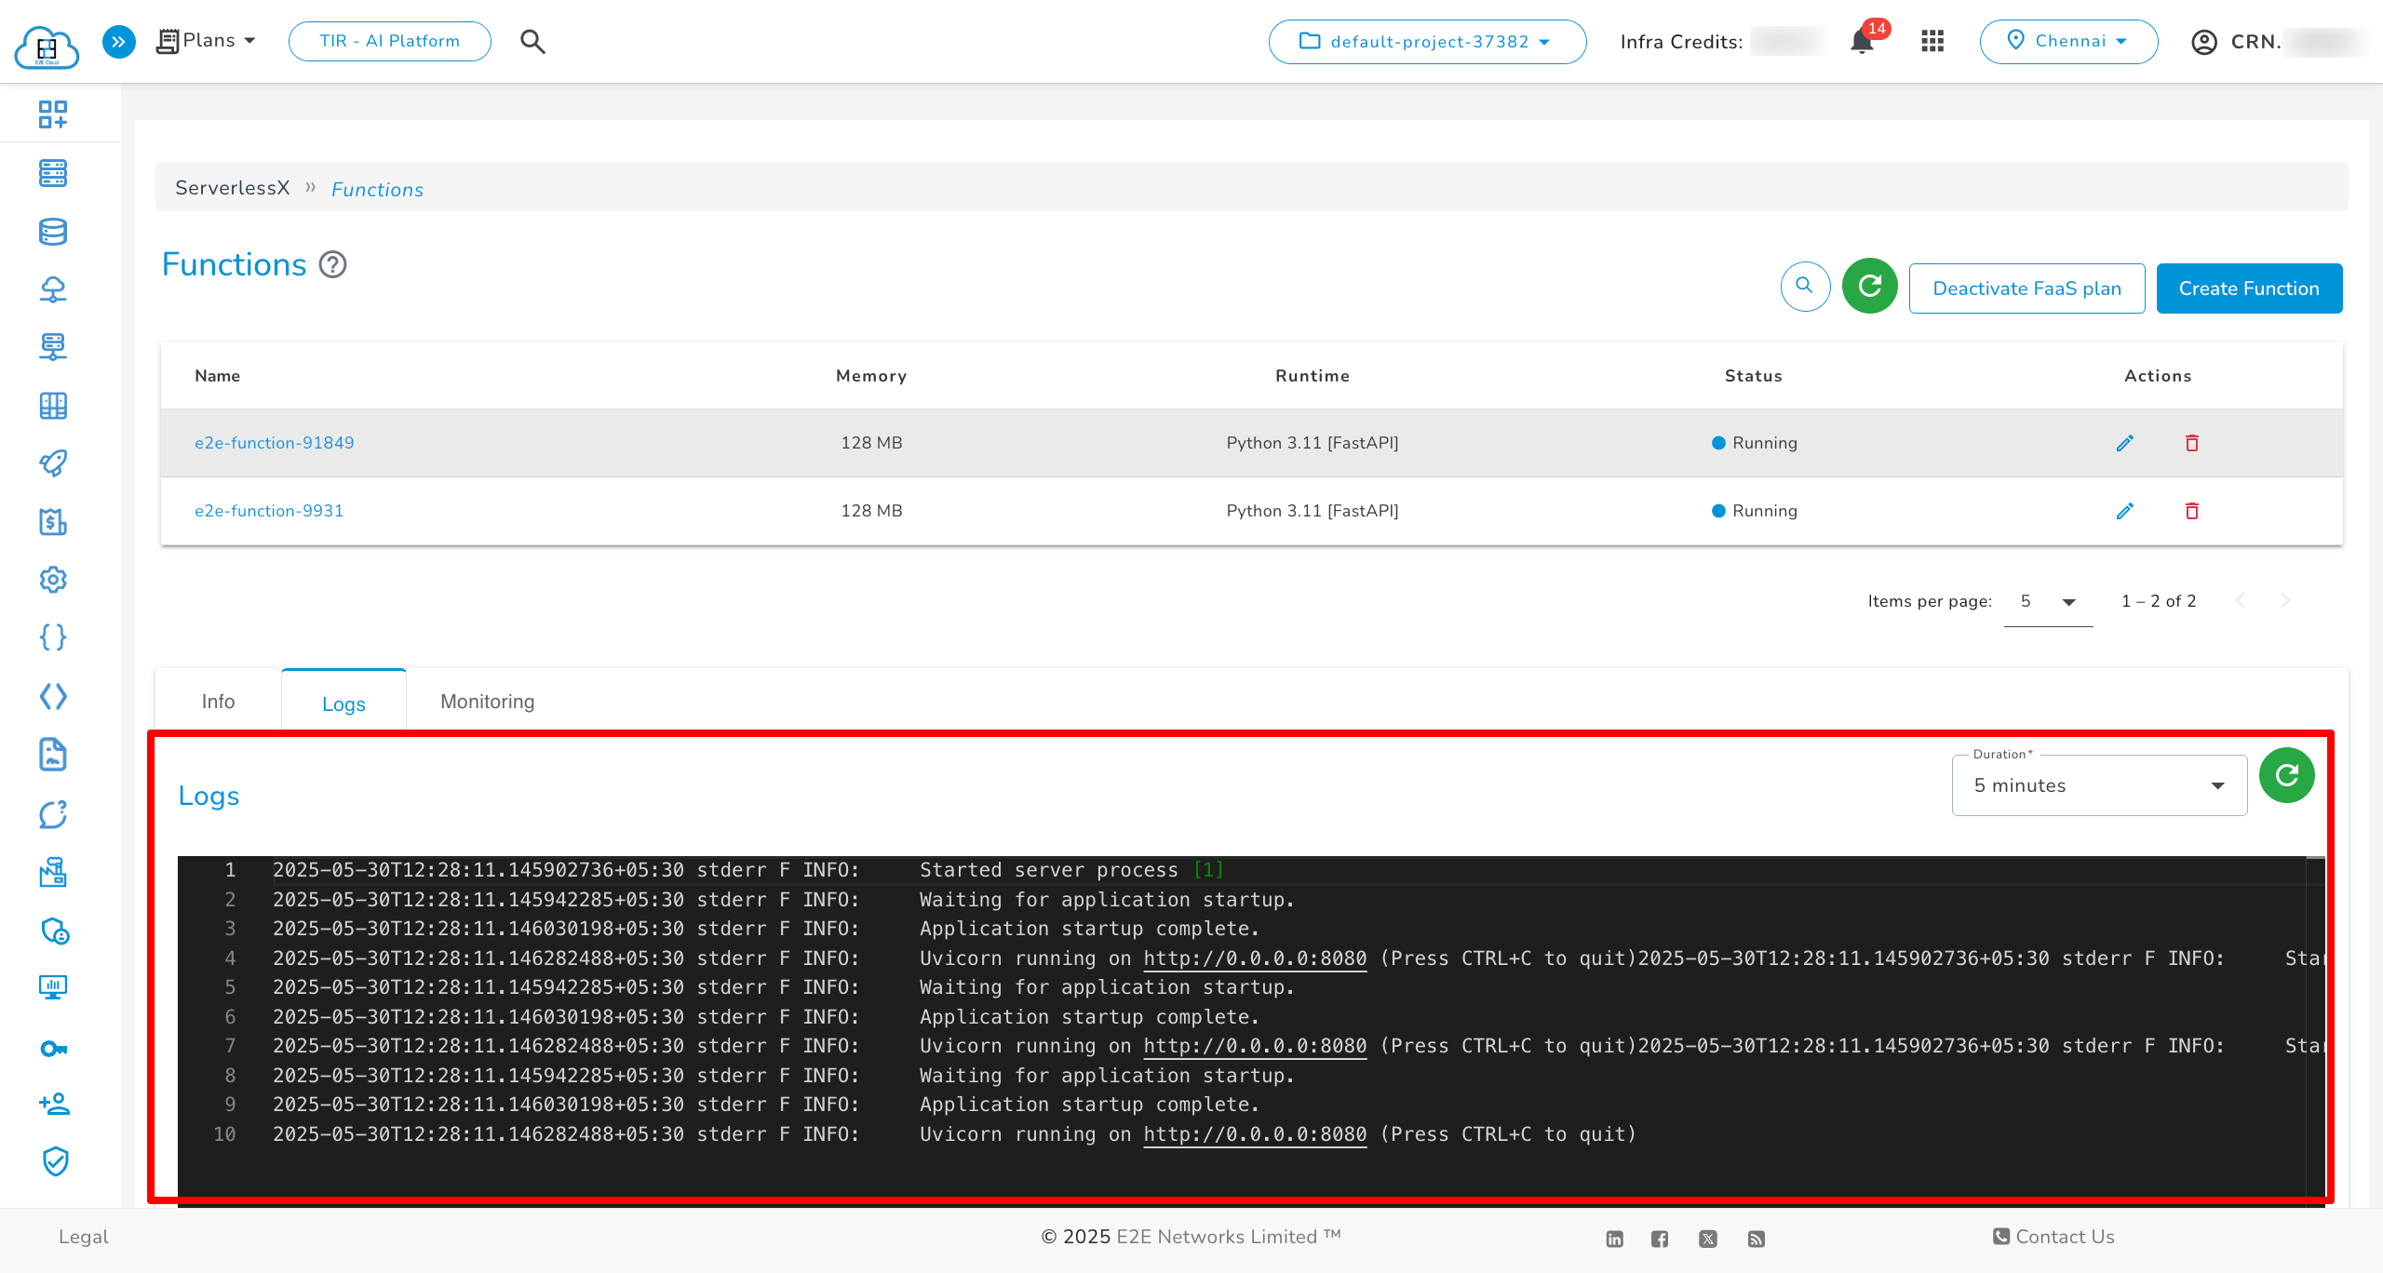The width and height of the screenshot is (2383, 1273).
Task: Click the Settings gear icon in sidebar
Action: [53, 580]
